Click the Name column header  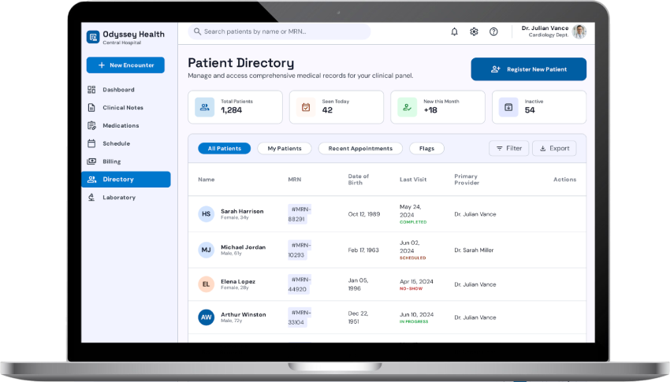207,180
